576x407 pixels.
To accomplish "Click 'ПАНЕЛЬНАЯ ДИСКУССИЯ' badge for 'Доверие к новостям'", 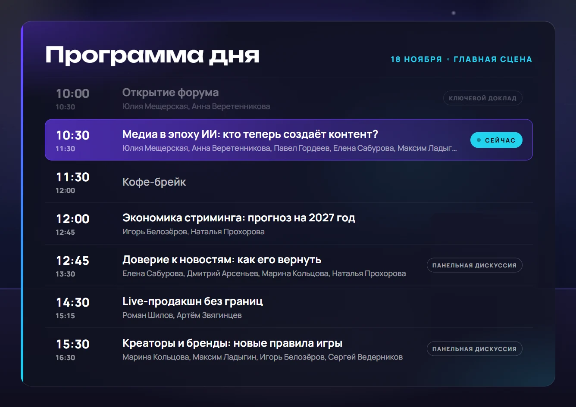I will click(474, 265).
